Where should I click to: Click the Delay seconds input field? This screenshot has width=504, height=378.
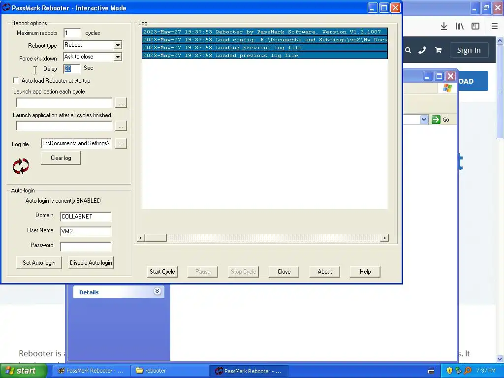[x=71, y=68]
